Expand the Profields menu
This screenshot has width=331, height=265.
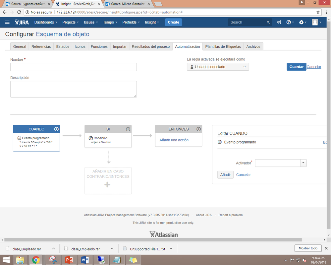(x=131, y=22)
